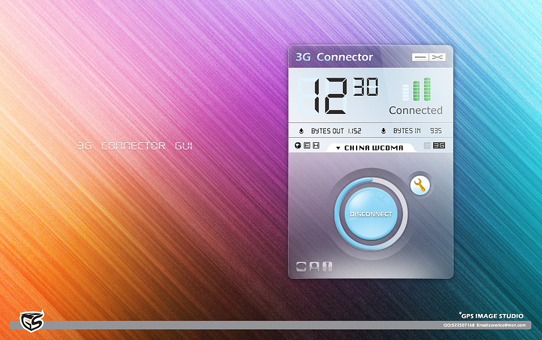Open contacts via the person icon
The width and height of the screenshot is (542, 340).
point(314,266)
